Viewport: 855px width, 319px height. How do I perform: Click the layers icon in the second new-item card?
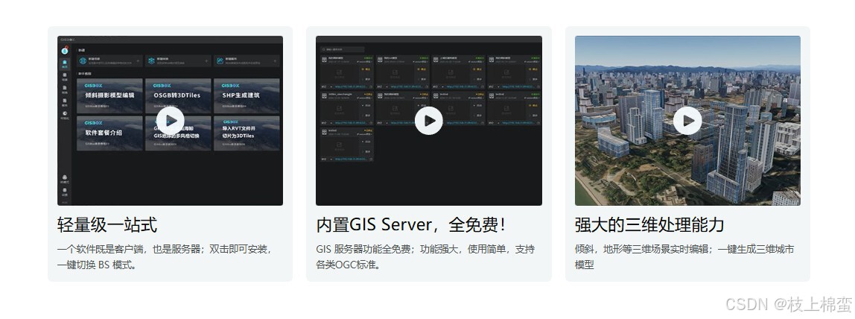click(151, 61)
